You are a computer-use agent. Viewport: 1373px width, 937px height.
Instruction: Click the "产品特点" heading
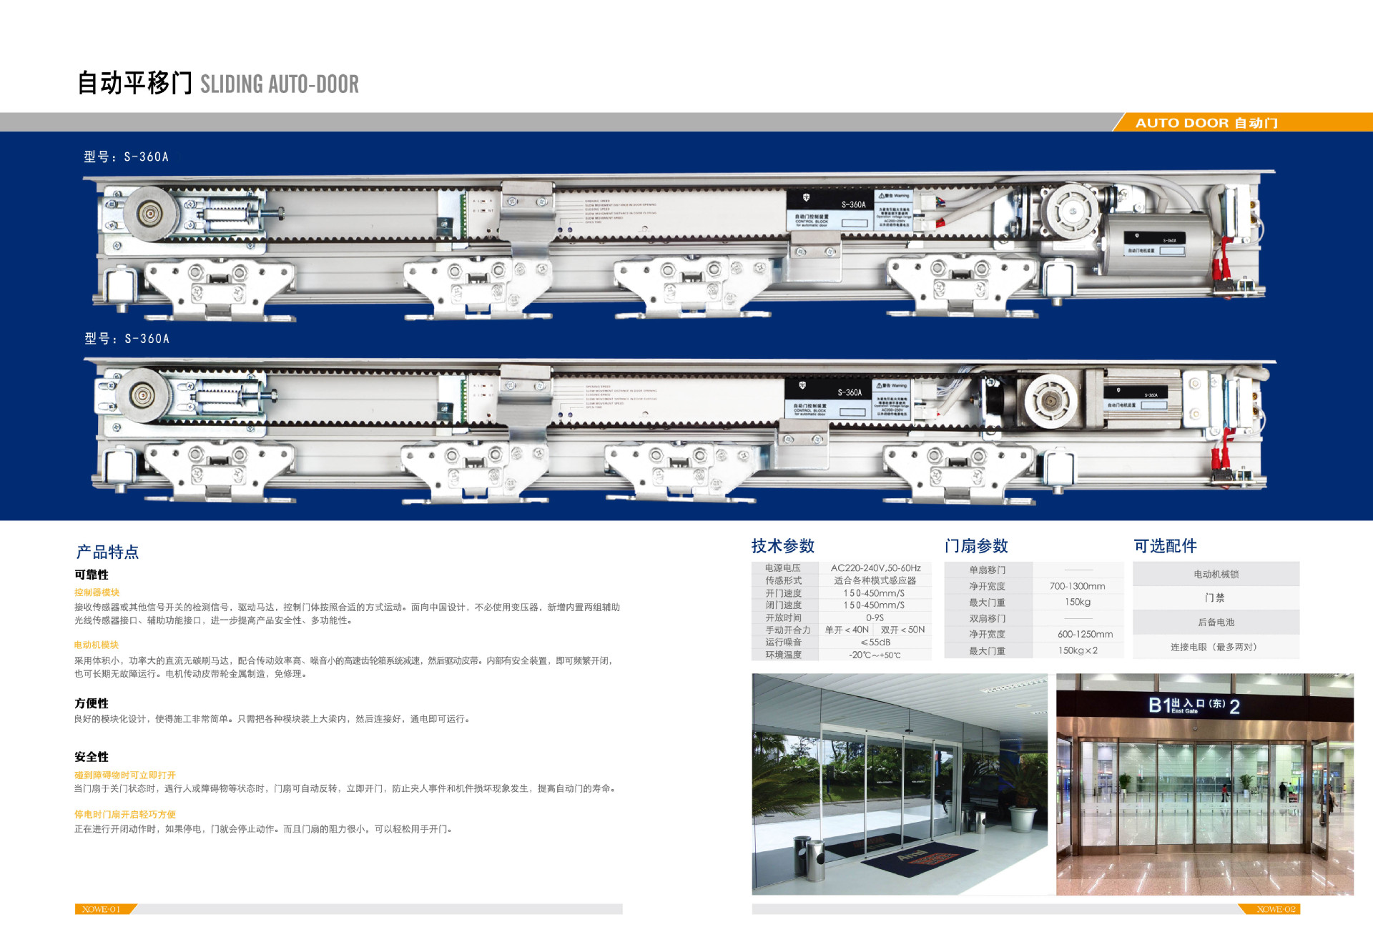pyautogui.click(x=107, y=552)
